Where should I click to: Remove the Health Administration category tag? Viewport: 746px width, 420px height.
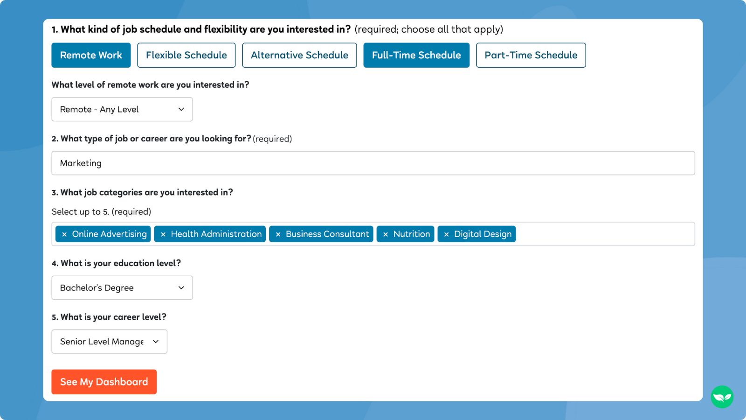[163, 234]
